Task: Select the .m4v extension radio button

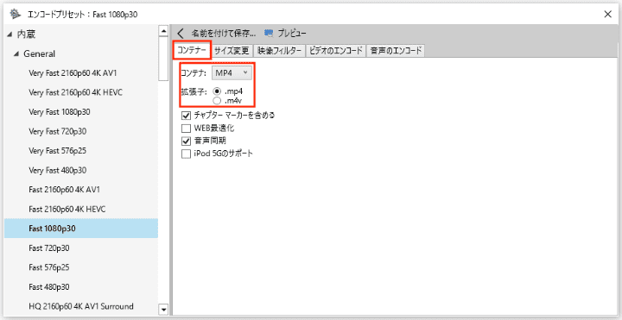Action: (217, 101)
